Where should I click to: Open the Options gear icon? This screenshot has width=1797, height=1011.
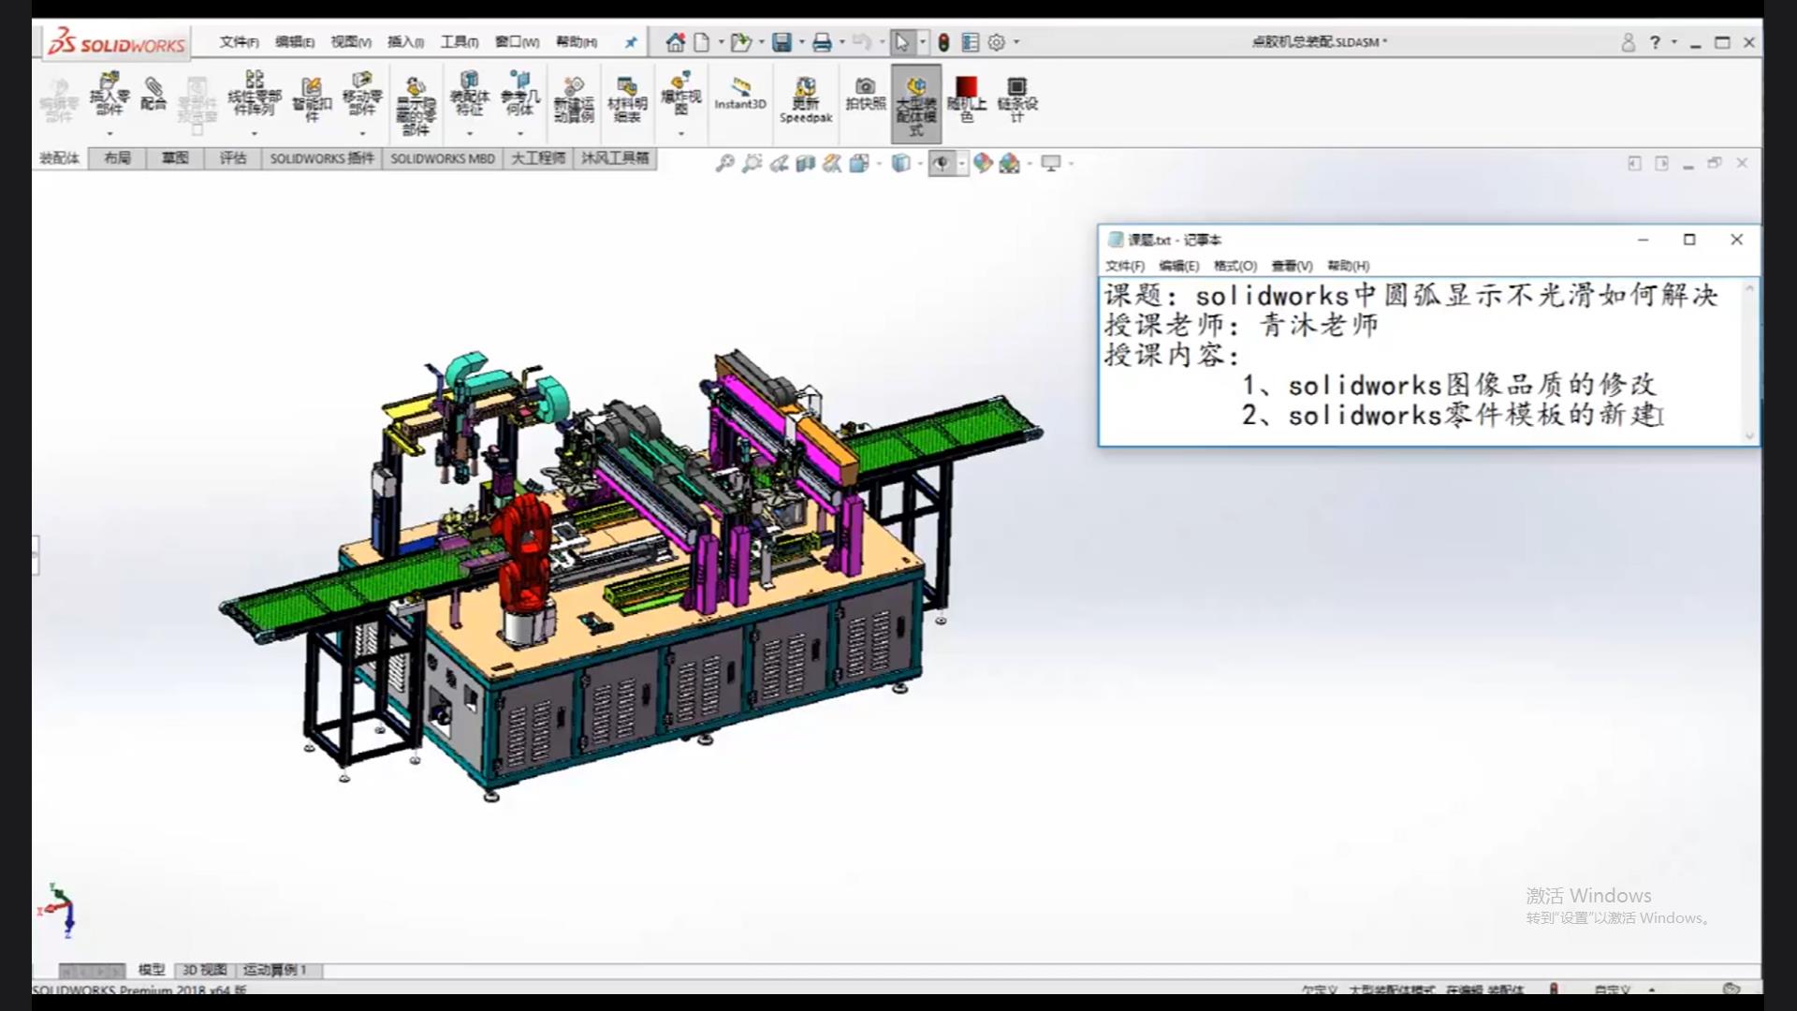tap(997, 42)
